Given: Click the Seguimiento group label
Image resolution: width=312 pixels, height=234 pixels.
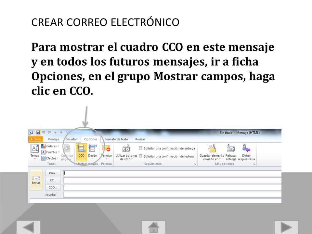Looking at the screenshot, I should (153, 164).
